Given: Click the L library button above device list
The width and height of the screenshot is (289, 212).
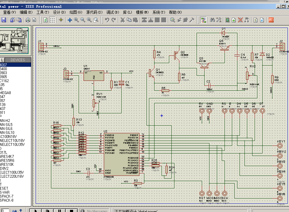Looking at the screenshot, I should tap(2, 60).
